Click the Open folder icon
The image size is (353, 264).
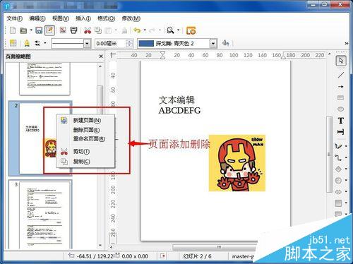pos(23,30)
